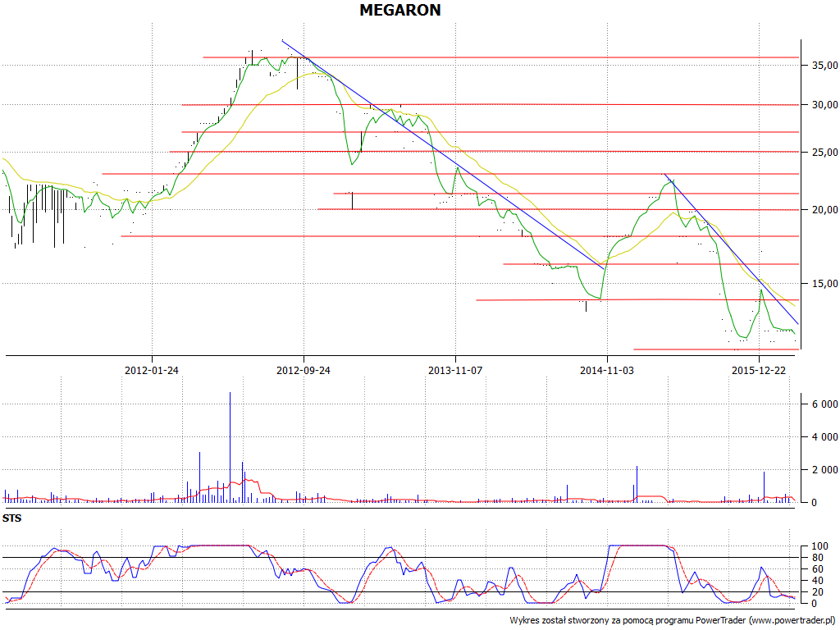This screenshot has width=840, height=630.
Task: Click the 2014-11-03 date label
Action: pyautogui.click(x=607, y=370)
